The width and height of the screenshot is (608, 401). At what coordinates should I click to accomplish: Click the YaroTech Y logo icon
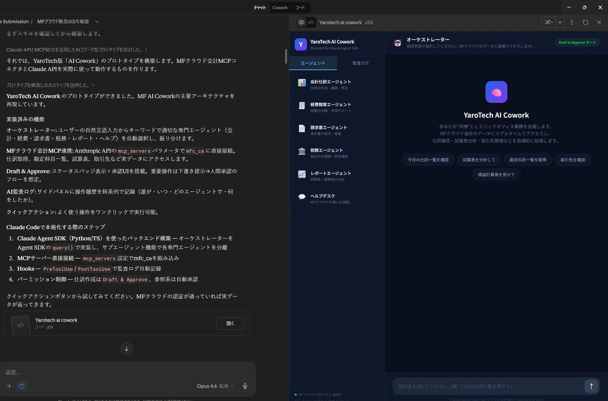300,45
